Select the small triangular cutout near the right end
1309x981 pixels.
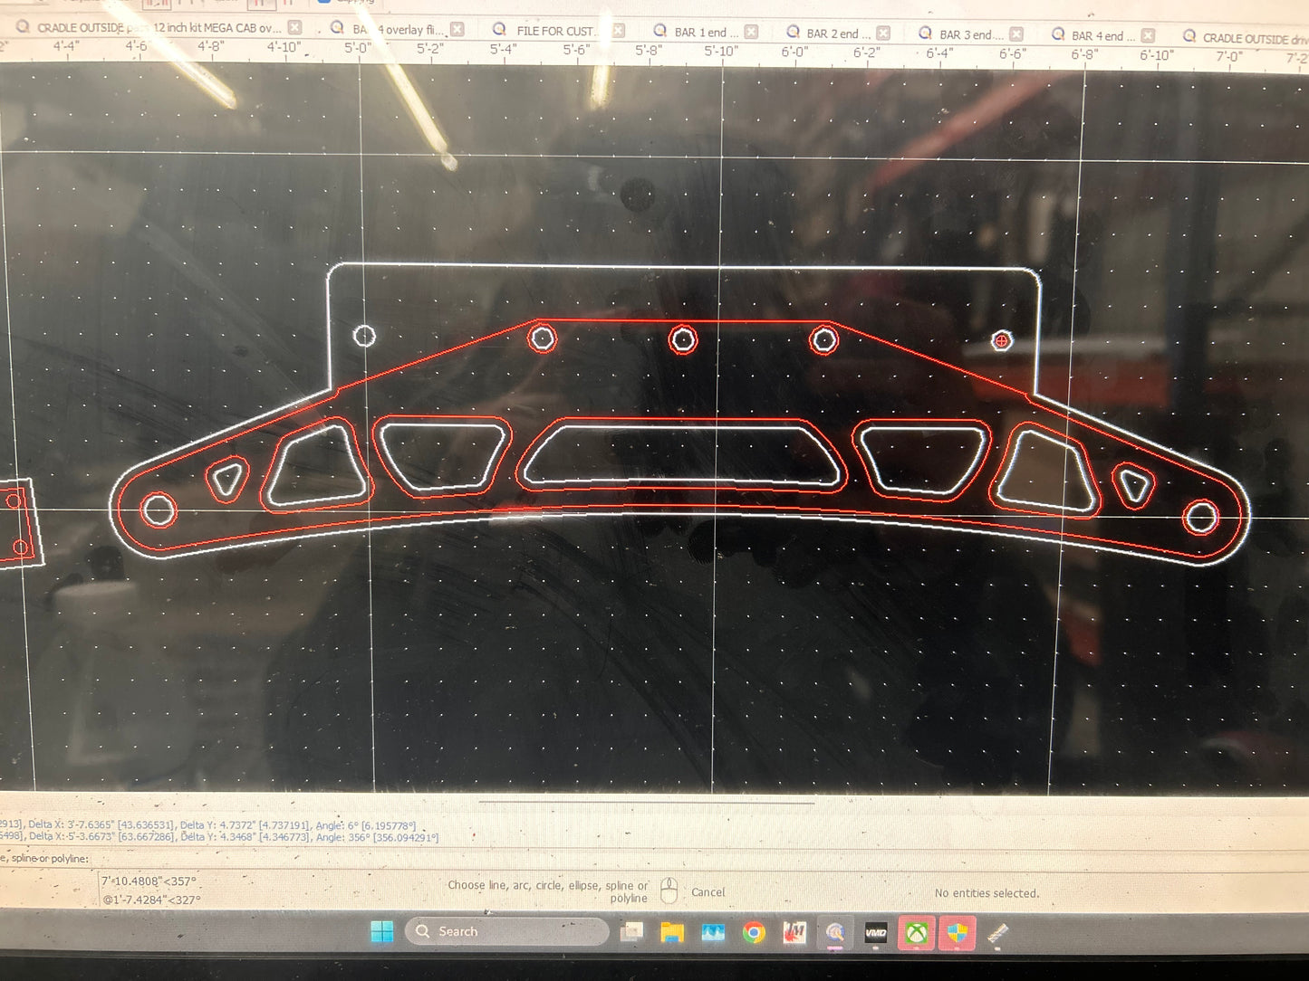point(1133,484)
